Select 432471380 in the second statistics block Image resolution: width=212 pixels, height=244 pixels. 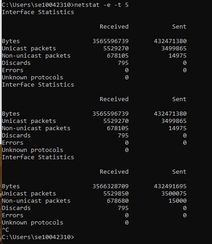[x=170, y=113]
